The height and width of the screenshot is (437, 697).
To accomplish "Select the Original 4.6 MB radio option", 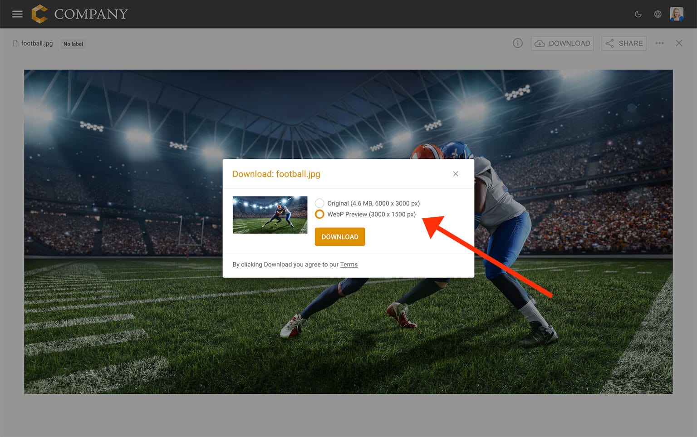I will pos(319,203).
